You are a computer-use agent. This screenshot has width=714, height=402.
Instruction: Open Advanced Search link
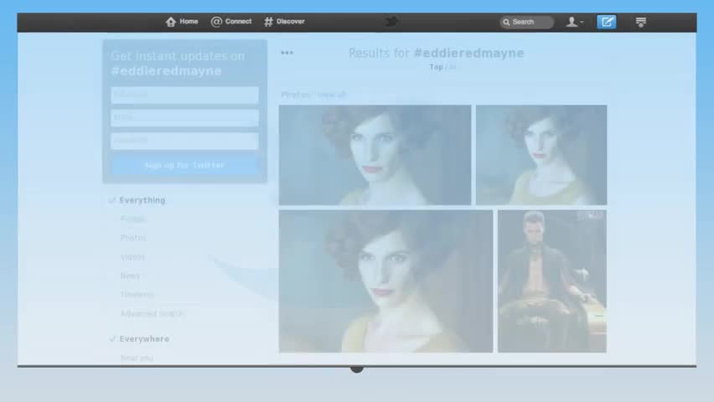point(151,314)
